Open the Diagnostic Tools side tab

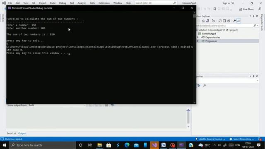click(262, 22)
